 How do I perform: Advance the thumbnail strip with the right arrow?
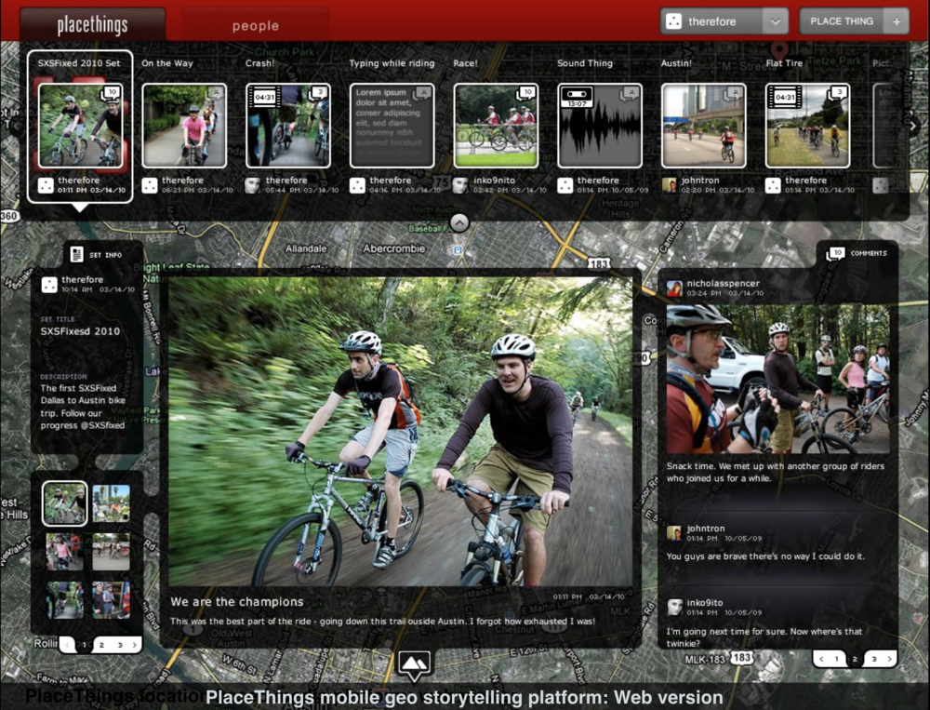913,126
